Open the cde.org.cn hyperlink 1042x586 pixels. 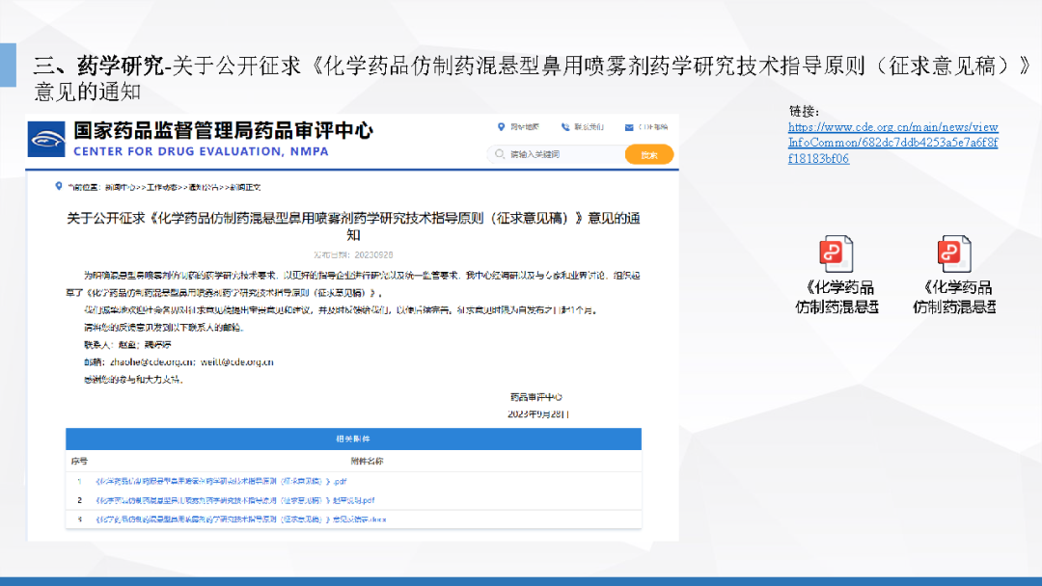[x=892, y=143]
